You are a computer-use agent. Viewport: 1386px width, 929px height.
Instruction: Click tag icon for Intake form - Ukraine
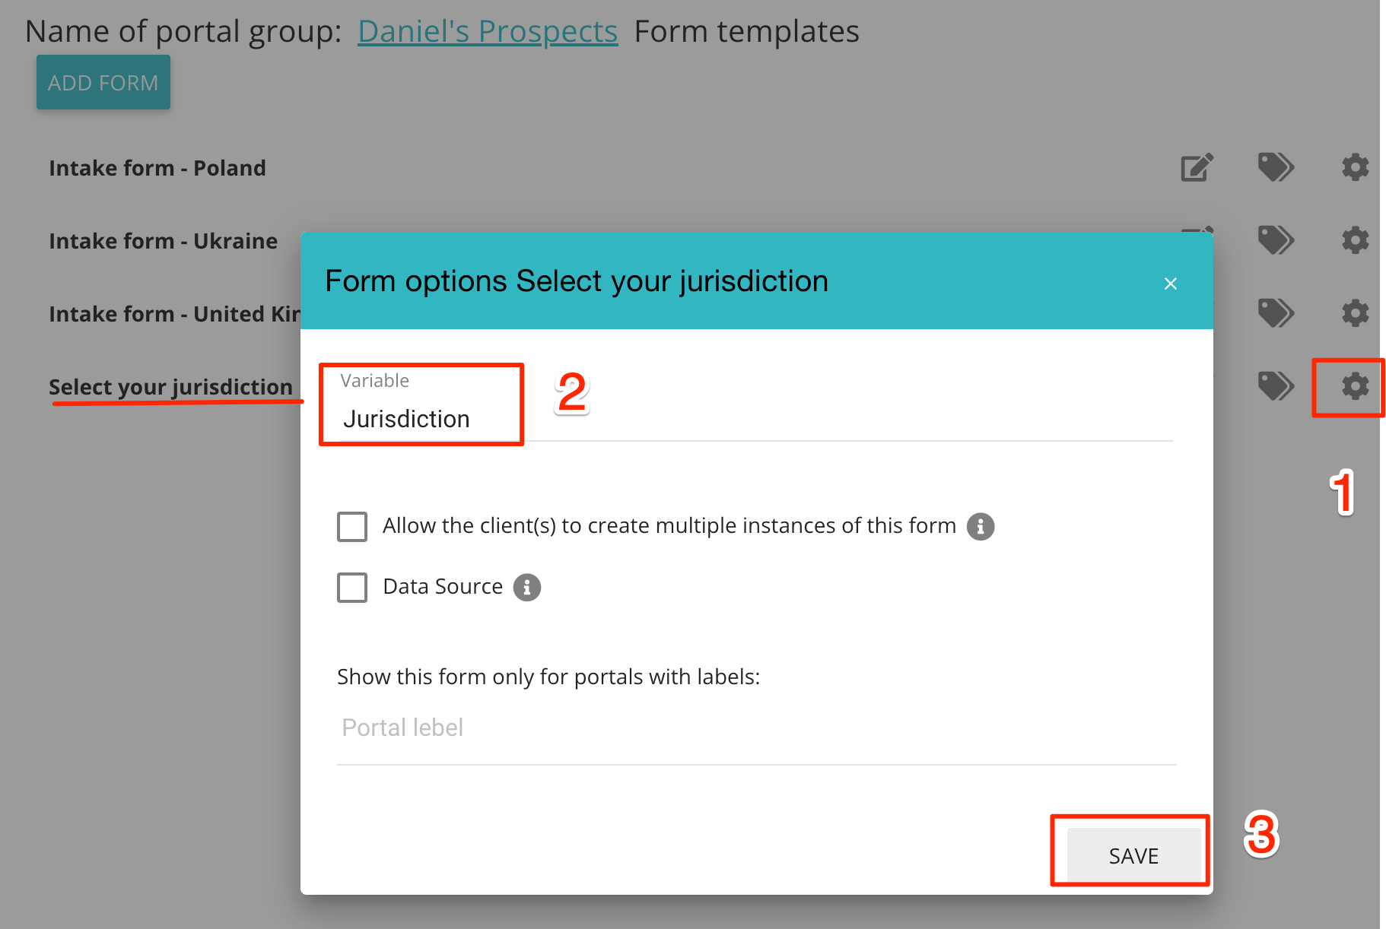coord(1276,240)
